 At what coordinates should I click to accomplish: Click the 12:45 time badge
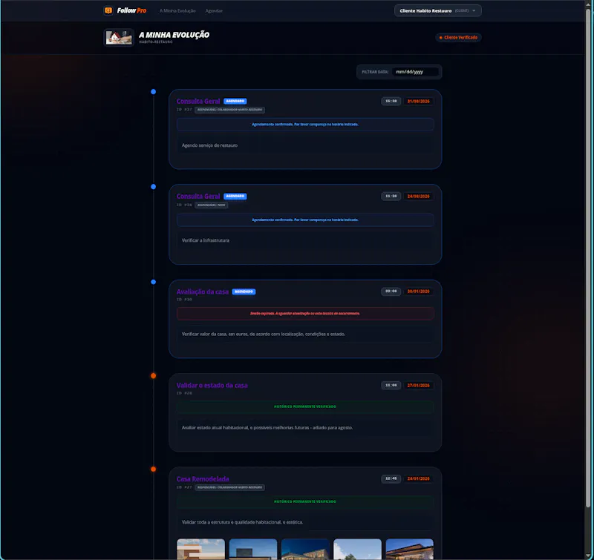click(391, 478)
